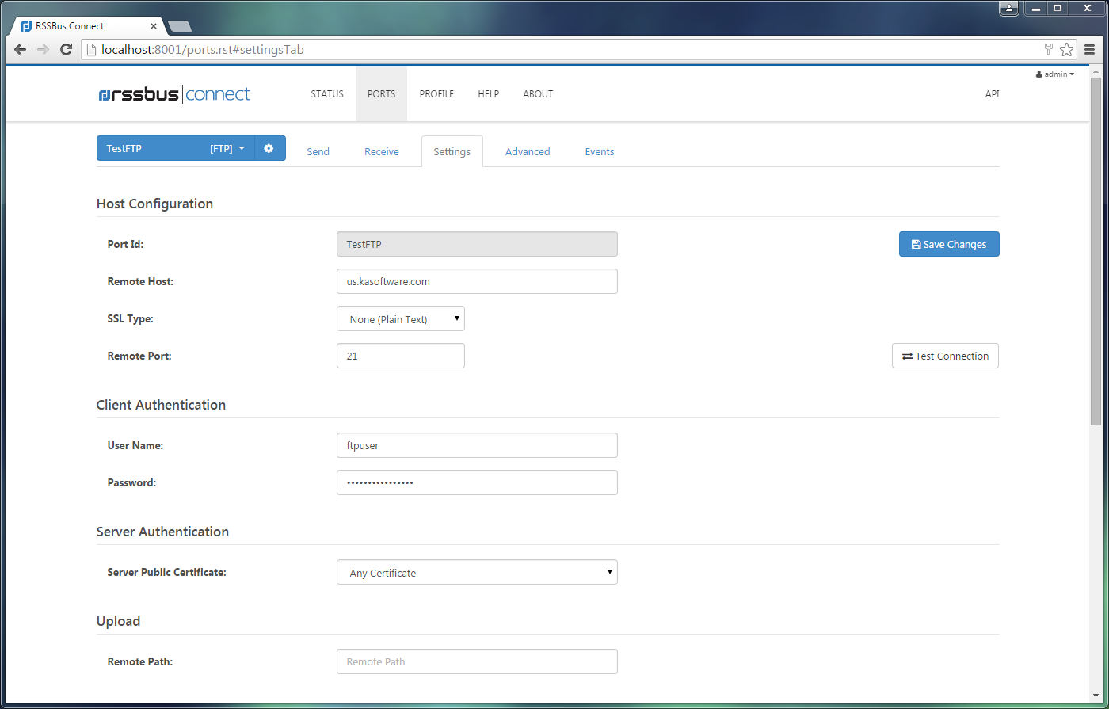Click the page vertical scrollbar
This screenshot has height=709, width=1109.
pyautogui.click(x=1096, y=388)
